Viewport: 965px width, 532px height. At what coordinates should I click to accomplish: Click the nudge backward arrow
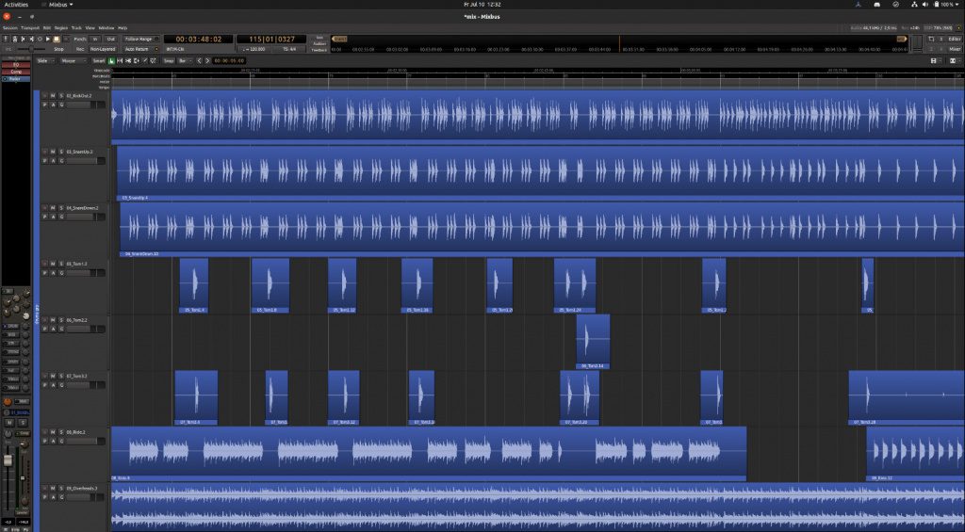click(199, 61)
